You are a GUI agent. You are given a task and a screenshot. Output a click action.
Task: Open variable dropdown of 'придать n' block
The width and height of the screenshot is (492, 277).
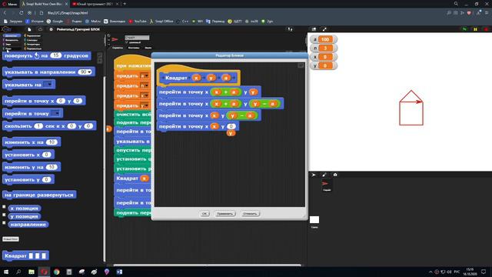pyautogui.click(x=145, y=85)
